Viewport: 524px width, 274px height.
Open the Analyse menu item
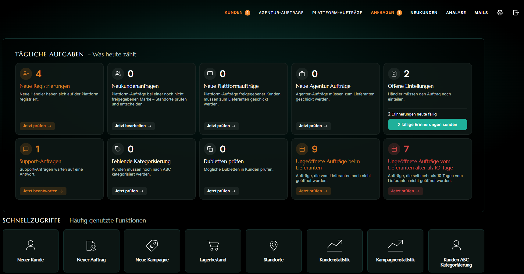pyautogui.click(x=456, y=13)
